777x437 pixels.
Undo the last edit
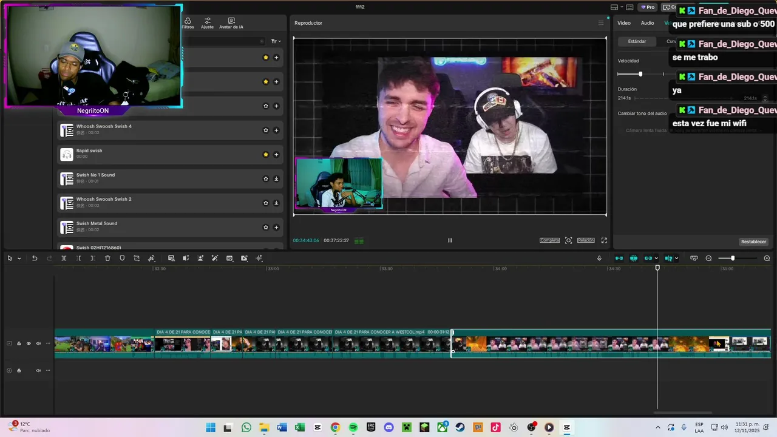pos(35,258)
